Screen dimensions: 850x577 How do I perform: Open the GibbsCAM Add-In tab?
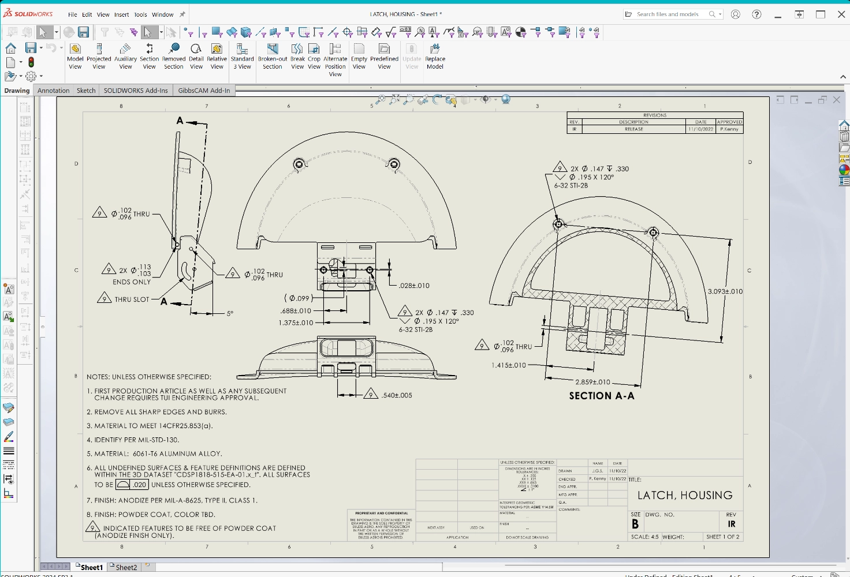(x=204, y=91)
